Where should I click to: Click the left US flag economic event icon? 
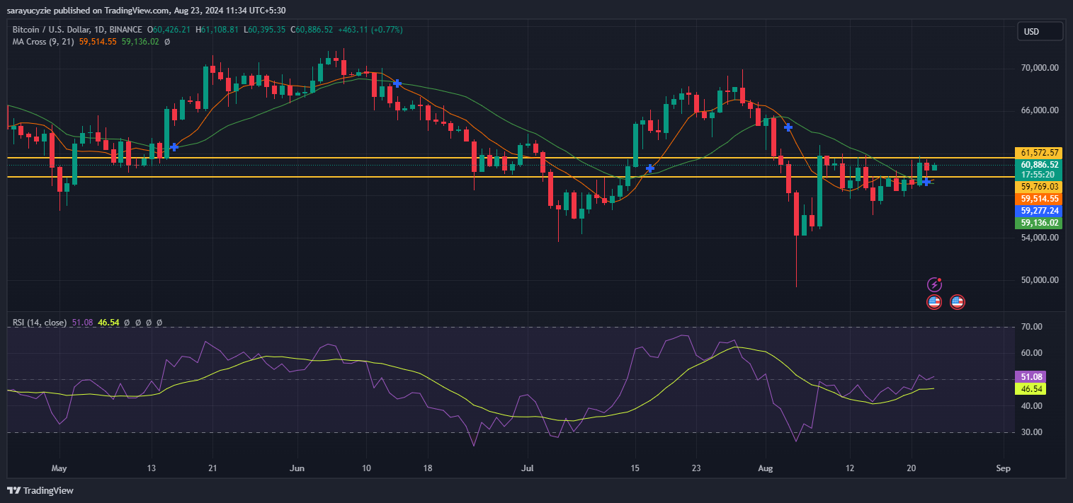pyautogui.click(x=935, y=301)
